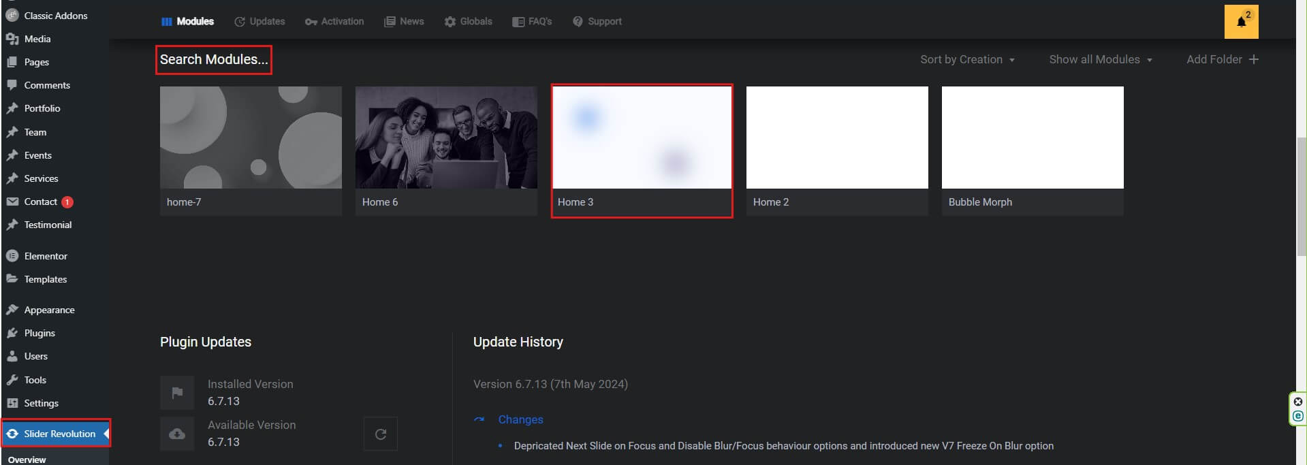
Task: Expand the Show all Modules dropdown
Action: [x=1100, y=59]
